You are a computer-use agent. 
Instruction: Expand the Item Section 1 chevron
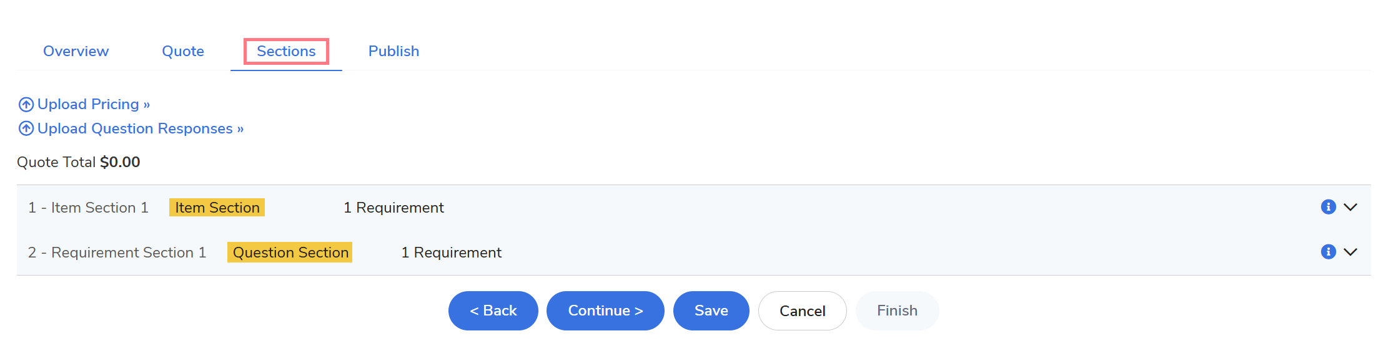pyautogui.click(x=1350, y=207)
